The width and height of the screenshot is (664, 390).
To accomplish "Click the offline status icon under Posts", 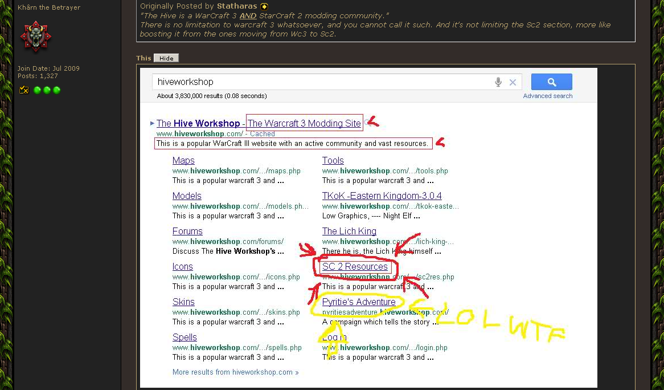I will pos(24,90).
